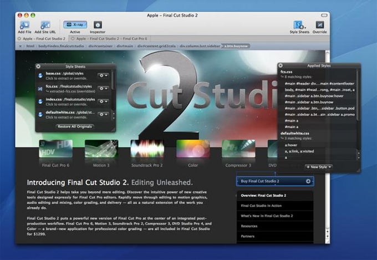Screen dimensions: 377x260
Task: Close the Applied Styles floating panel
Action: point(281,65)
